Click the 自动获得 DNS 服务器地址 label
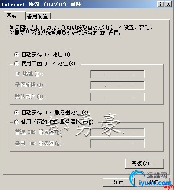The height and width of the screenshot is (190, 174). 55,113
